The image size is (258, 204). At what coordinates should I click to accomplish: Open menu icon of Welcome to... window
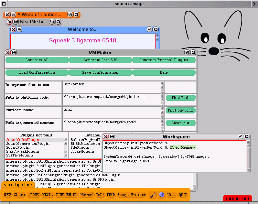point(19,29)
